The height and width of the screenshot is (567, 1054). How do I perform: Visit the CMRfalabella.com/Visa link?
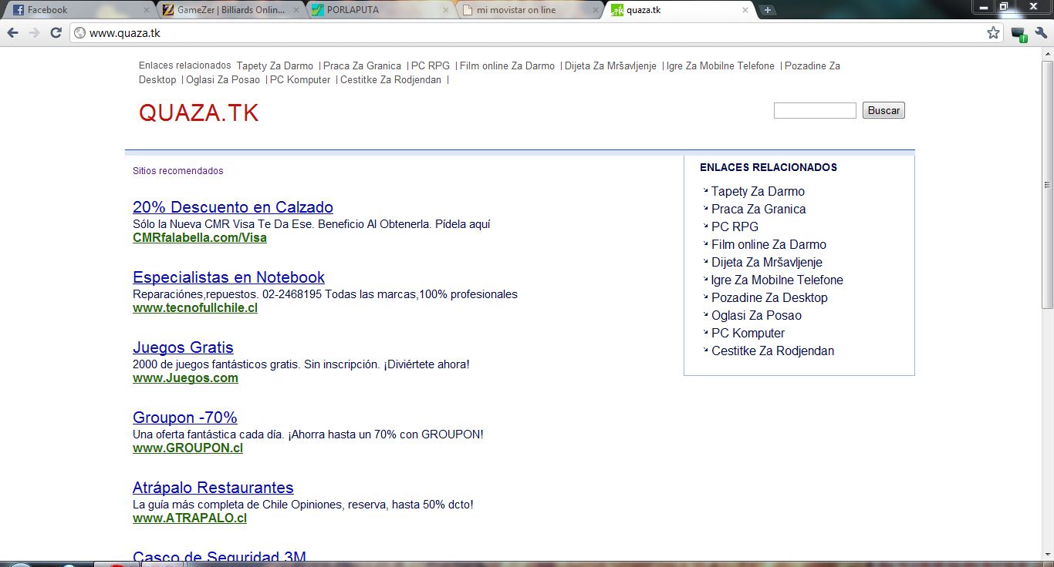tap(200, 238)
